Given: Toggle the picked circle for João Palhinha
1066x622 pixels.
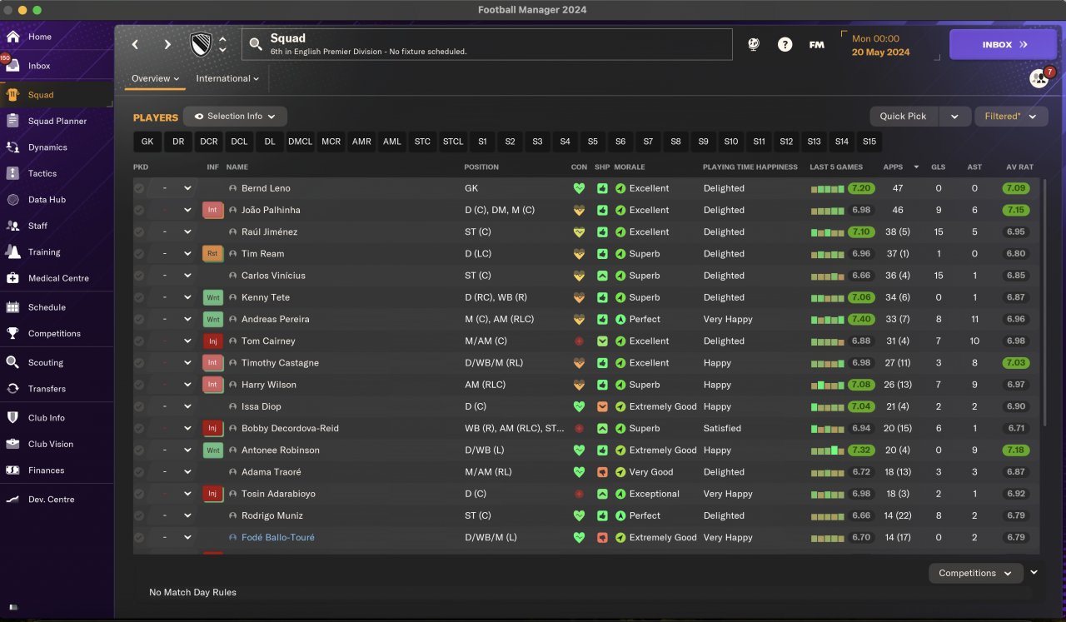Looking at the screenshot, I should (x=139, y=210).
